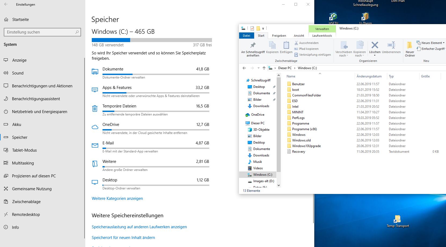446x247 pixels.
Task: Click Explorer address bar path field
Action: tap(356, 68)
